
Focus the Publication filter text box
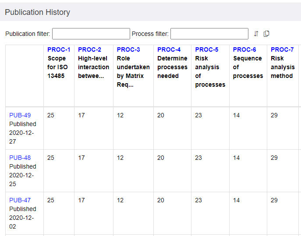click(91, 34)
